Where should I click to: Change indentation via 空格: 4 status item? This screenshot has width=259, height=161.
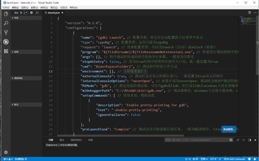(x=204, y=159)
